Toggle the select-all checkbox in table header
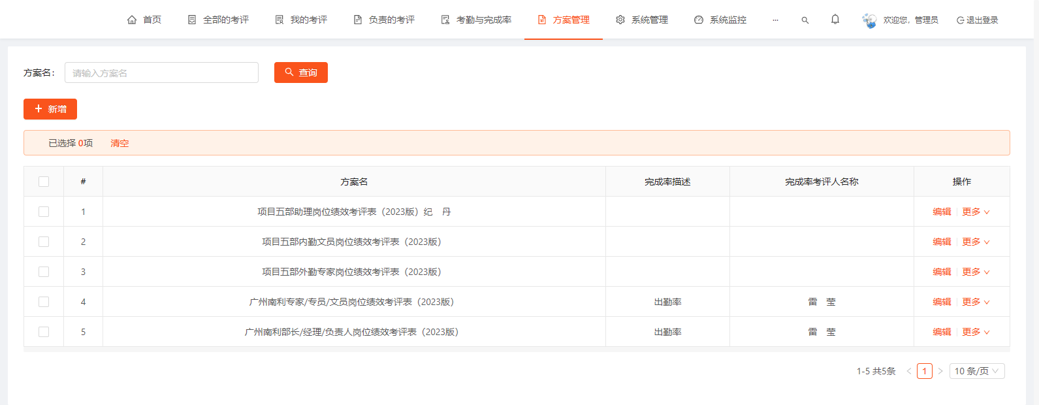 coord(44,182)
